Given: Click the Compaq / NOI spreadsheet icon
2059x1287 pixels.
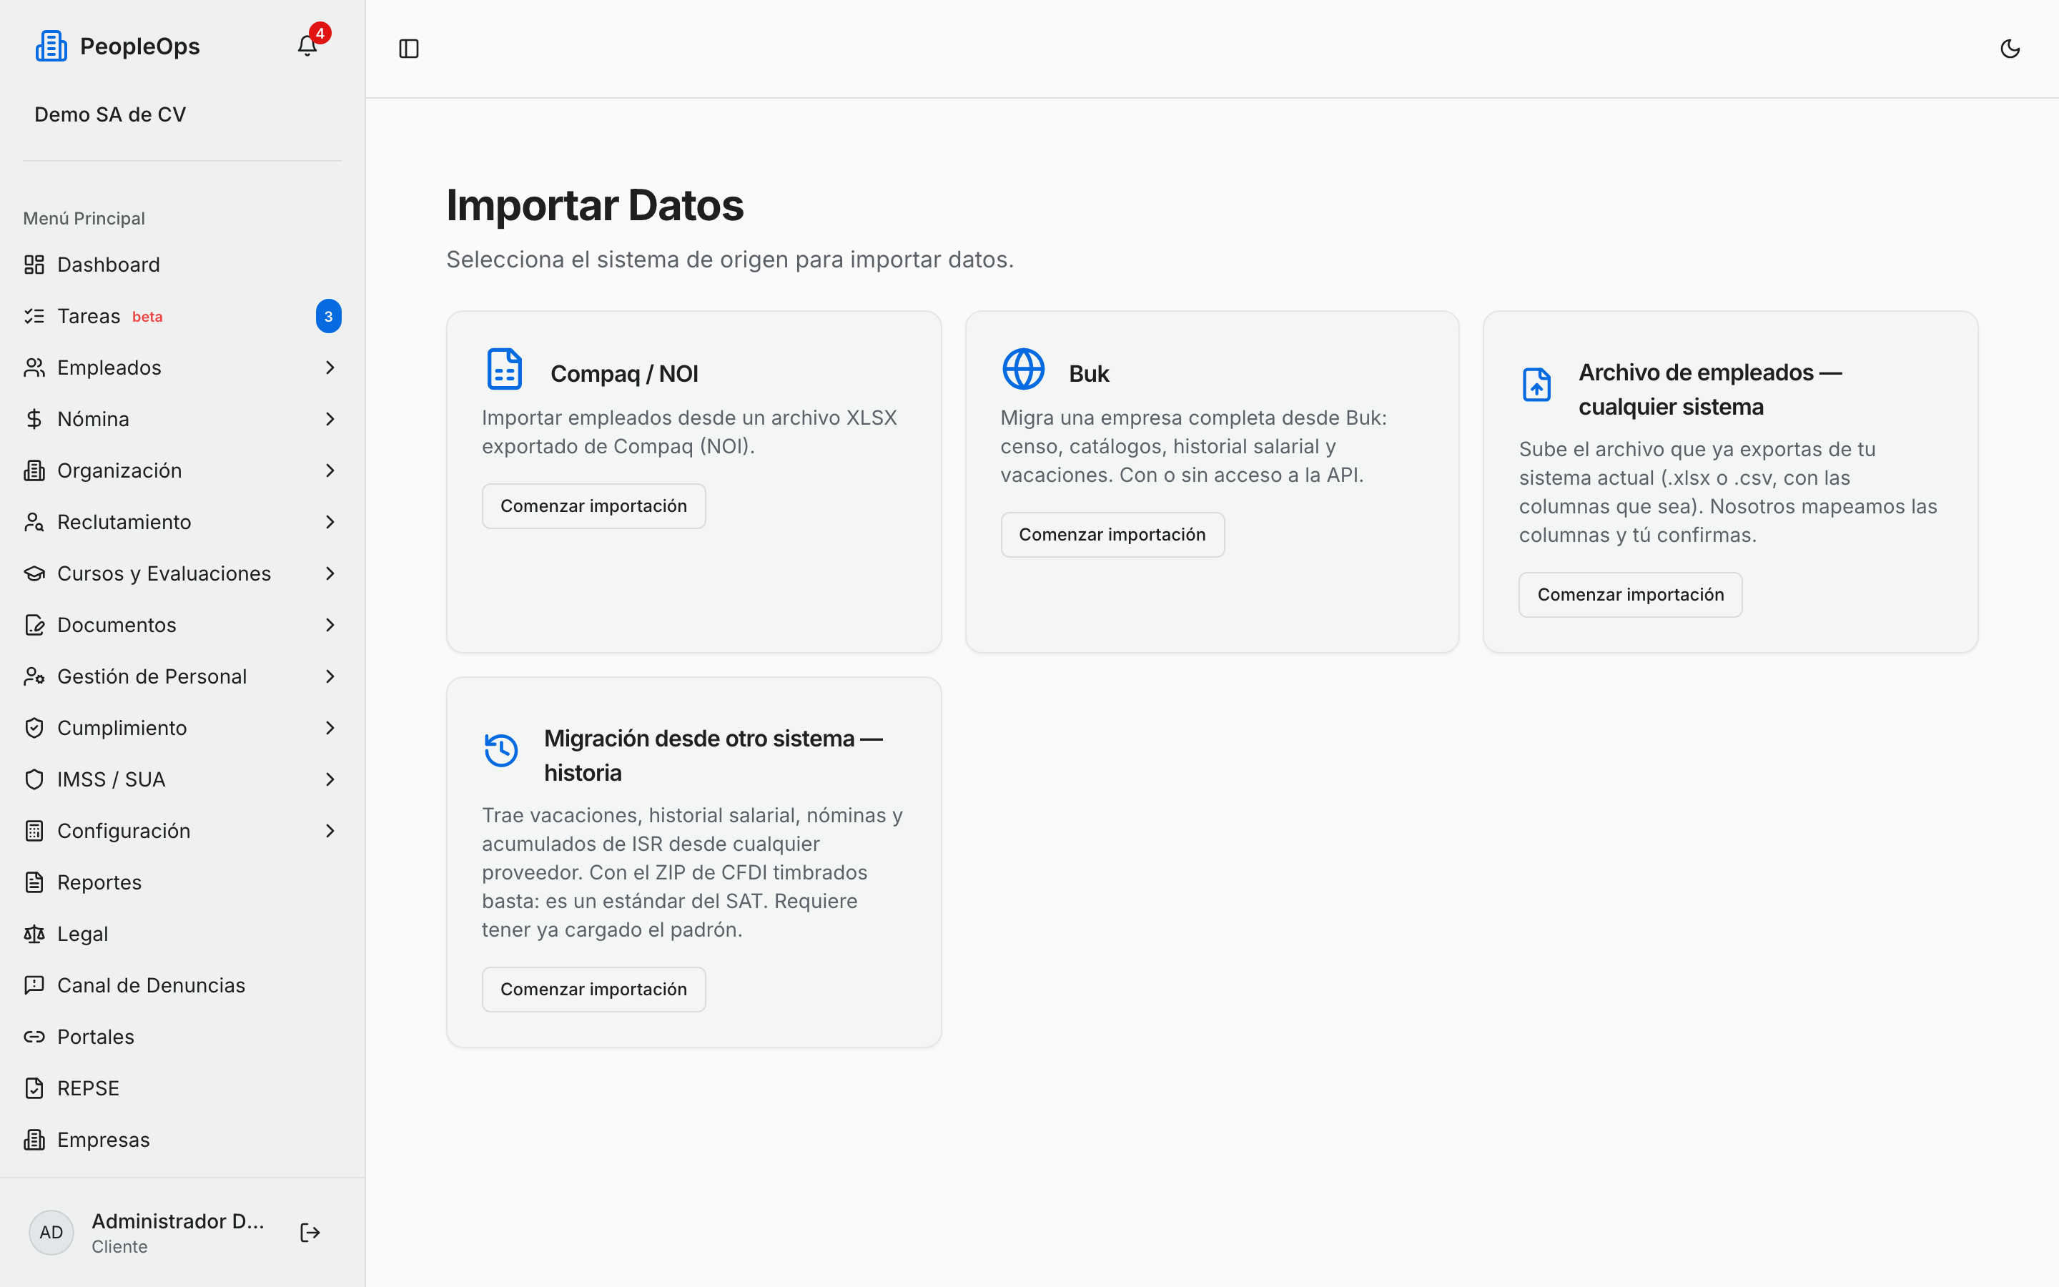Looking at the screenshot, I should point(505,370).
